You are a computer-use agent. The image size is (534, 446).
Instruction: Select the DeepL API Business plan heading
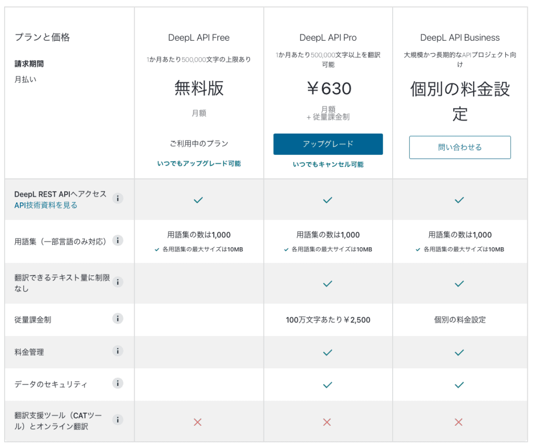pyautogui.click(x=460, y=38)
